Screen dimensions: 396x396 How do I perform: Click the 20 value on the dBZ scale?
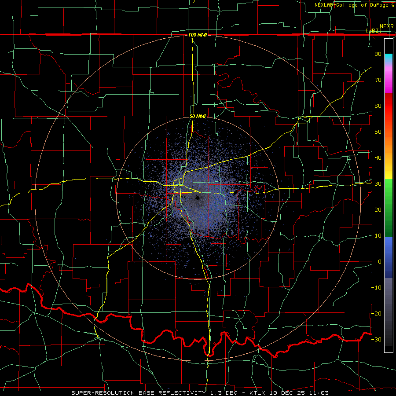coord(378,210)
